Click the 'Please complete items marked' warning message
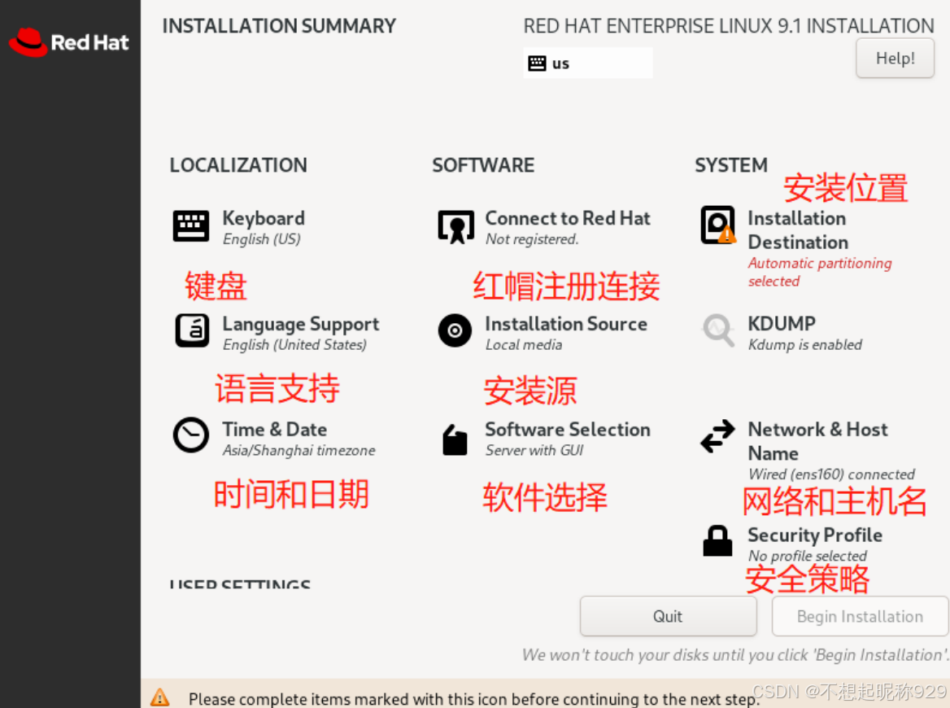This screenshot has width=950, height=708. (x=473, y=698)
